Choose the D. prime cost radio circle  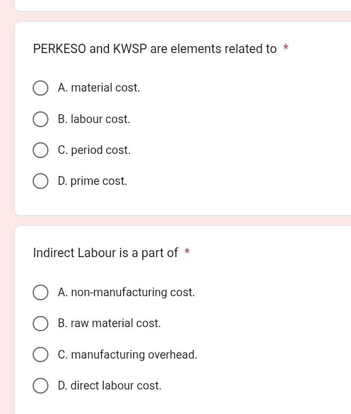(40, 181)
